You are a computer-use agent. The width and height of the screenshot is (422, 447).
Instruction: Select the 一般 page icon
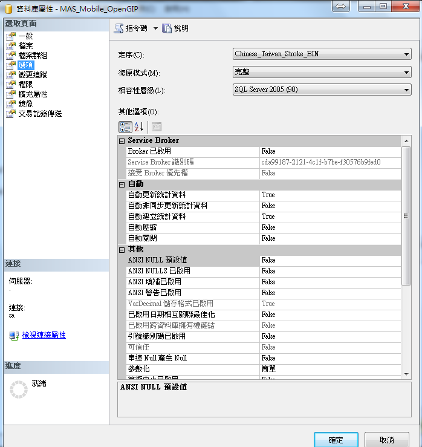(x=11, y=36)
